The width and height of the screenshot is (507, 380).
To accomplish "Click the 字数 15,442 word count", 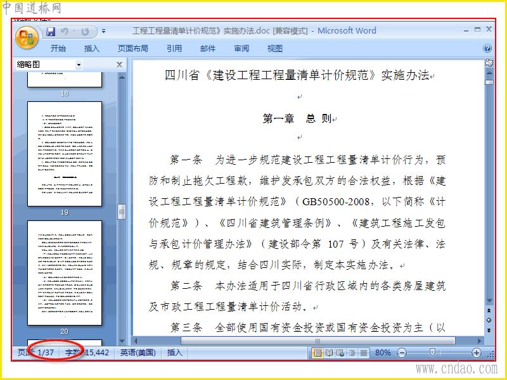I will pyautogui.click(x=87, y=353).
